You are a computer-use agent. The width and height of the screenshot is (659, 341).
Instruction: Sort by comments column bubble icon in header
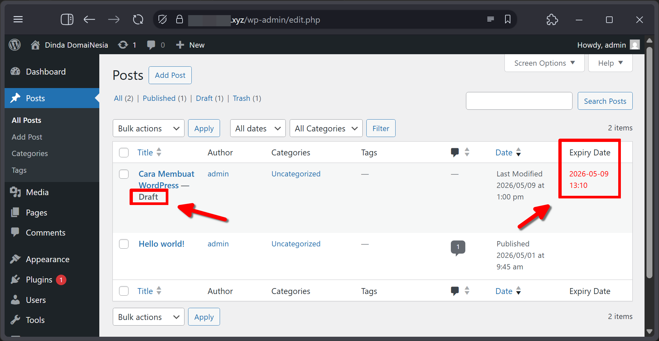click(455, 152)
